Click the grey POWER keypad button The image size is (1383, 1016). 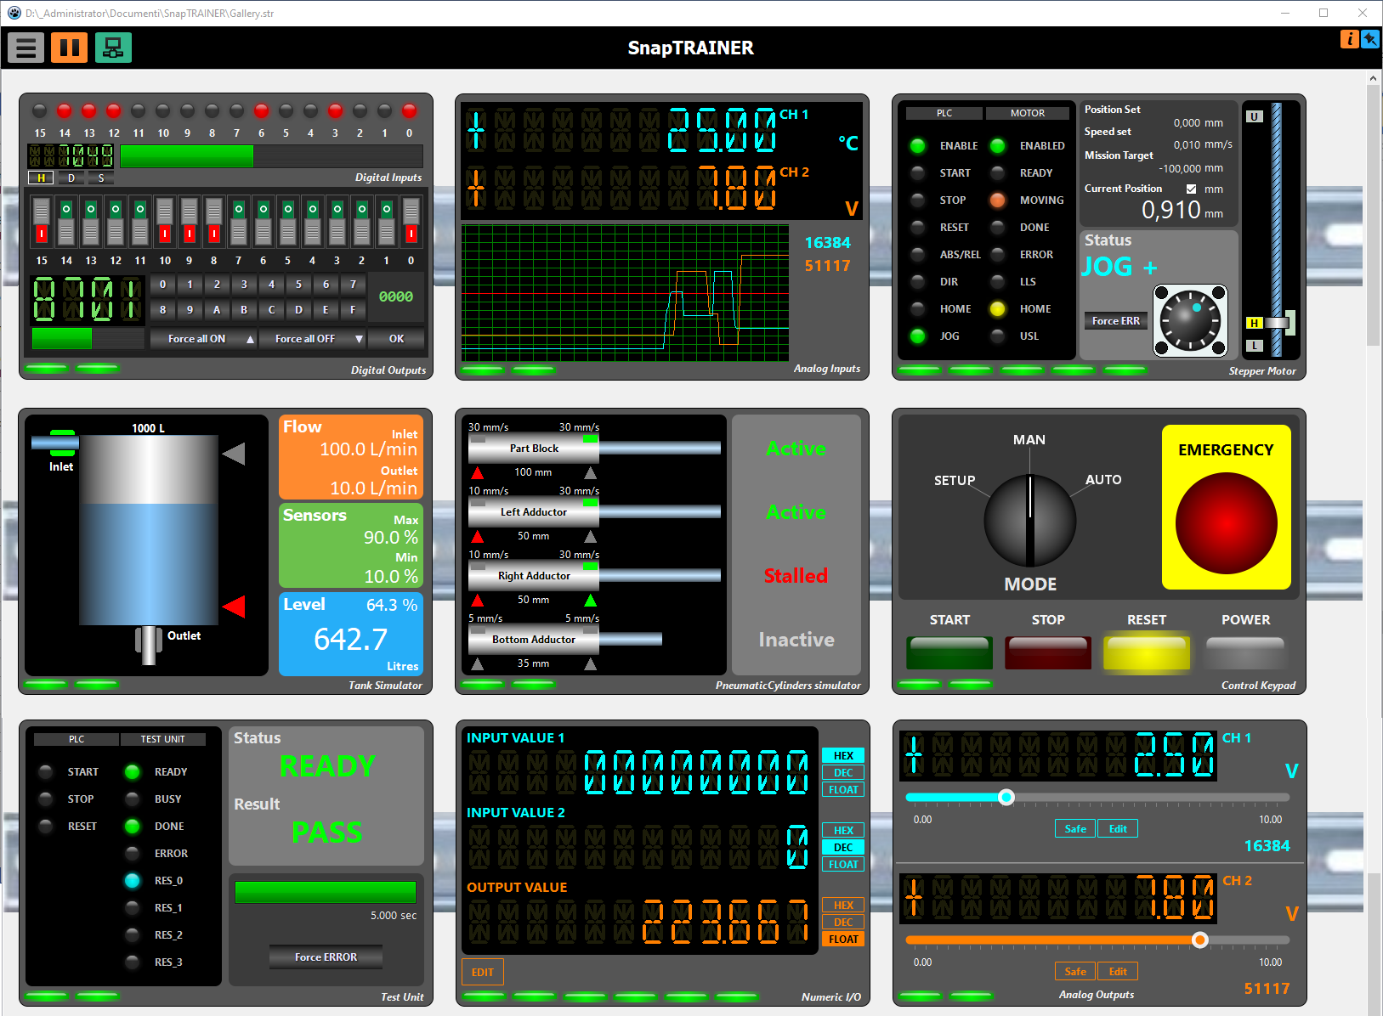1245,652
